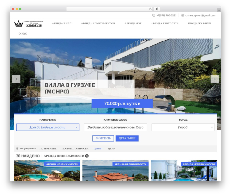The width and height of the screenshot is (231, 195).
Task: Go to previous slide with the left arrow
Action: coord(16,79)
